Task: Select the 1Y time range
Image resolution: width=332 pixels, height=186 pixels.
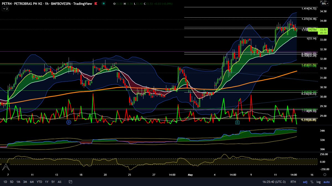Action: pyautogui.click(x=46, y=182)
